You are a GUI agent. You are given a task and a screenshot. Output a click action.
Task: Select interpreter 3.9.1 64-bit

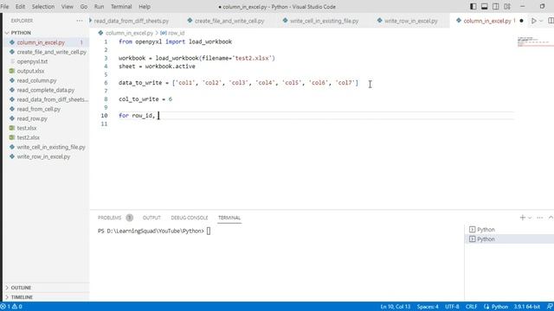point(527,307)
